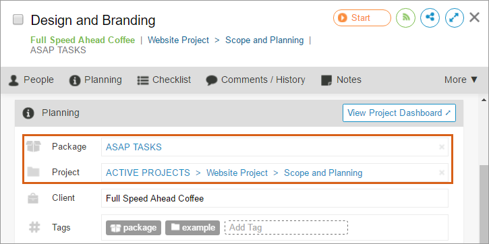Open Website Project breadcrumb link
Image resolution: width=489 pixels, height=244 pixels.
[178, 40]
